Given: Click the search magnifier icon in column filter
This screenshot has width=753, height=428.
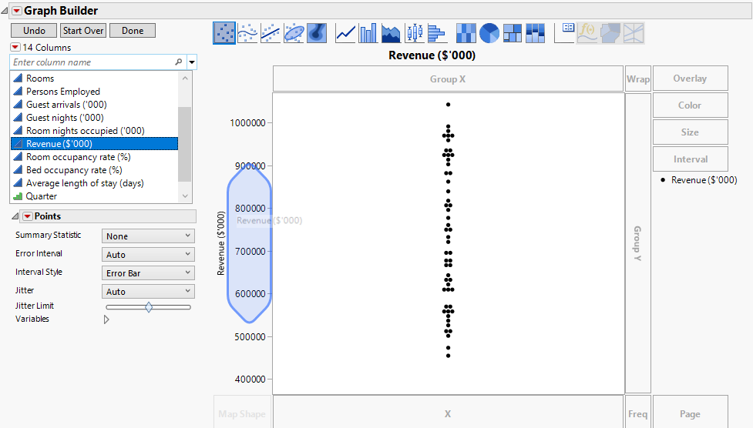Looking at the screenshot, I should coord(179,62).
